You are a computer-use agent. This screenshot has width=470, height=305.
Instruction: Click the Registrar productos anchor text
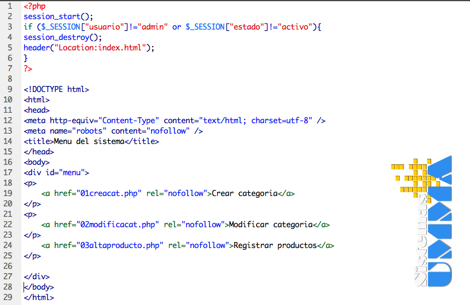pos(275,245)
